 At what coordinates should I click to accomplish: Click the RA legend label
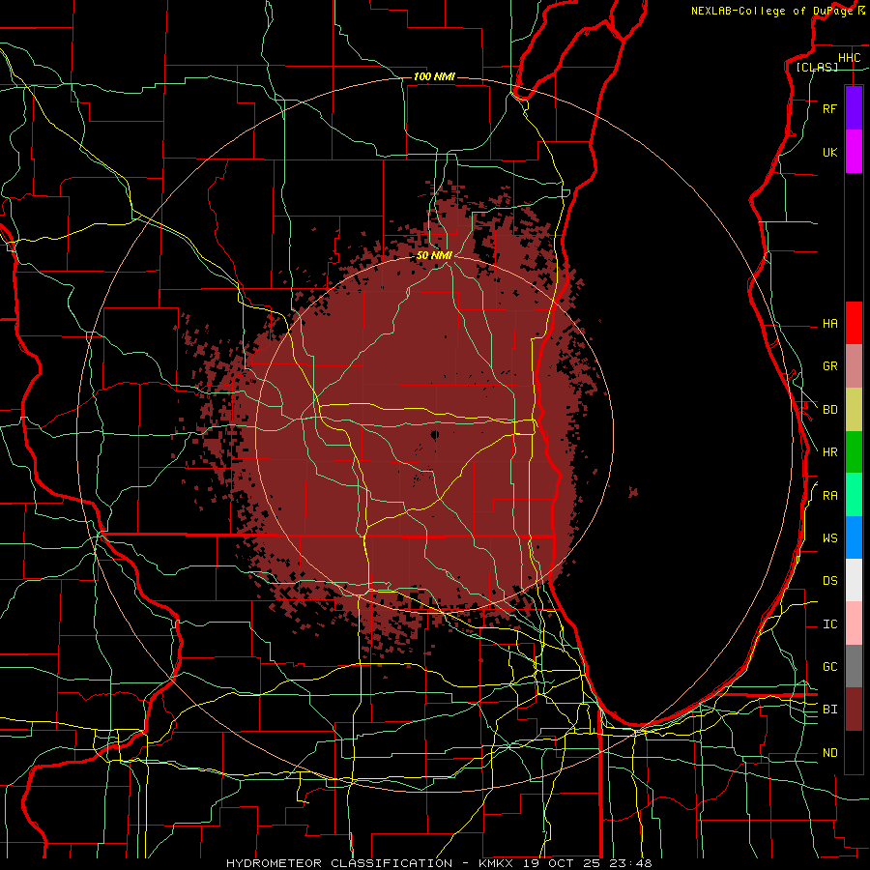point(829,496)
